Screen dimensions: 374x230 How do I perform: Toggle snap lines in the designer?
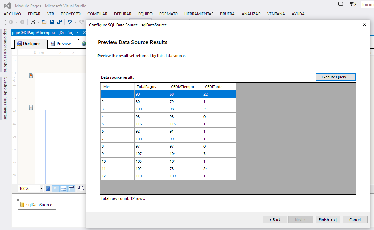tap(55, 189)
